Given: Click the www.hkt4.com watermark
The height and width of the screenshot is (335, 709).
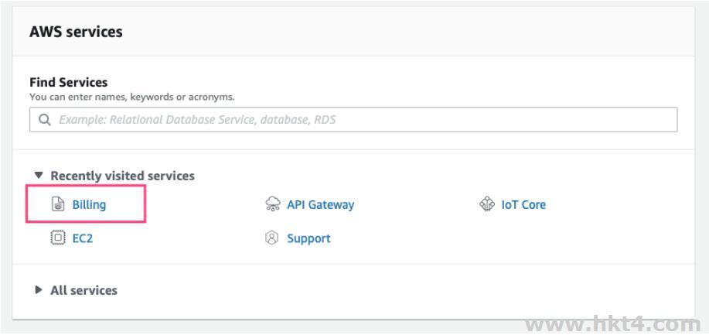Looking at the screenshot, I should (613, 325).
